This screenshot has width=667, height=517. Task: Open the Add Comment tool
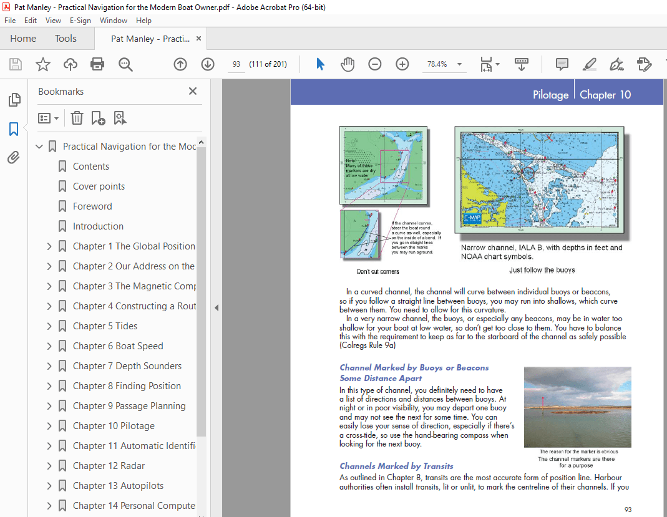562,64
